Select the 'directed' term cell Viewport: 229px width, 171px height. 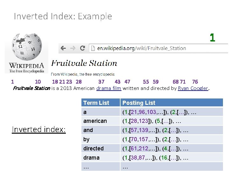click(x=94, y=148)
